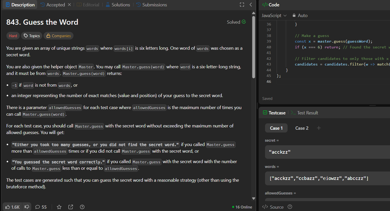The image size is (390, 211).
Task: Open the JavaScript language dropdown
Action: 274,15
